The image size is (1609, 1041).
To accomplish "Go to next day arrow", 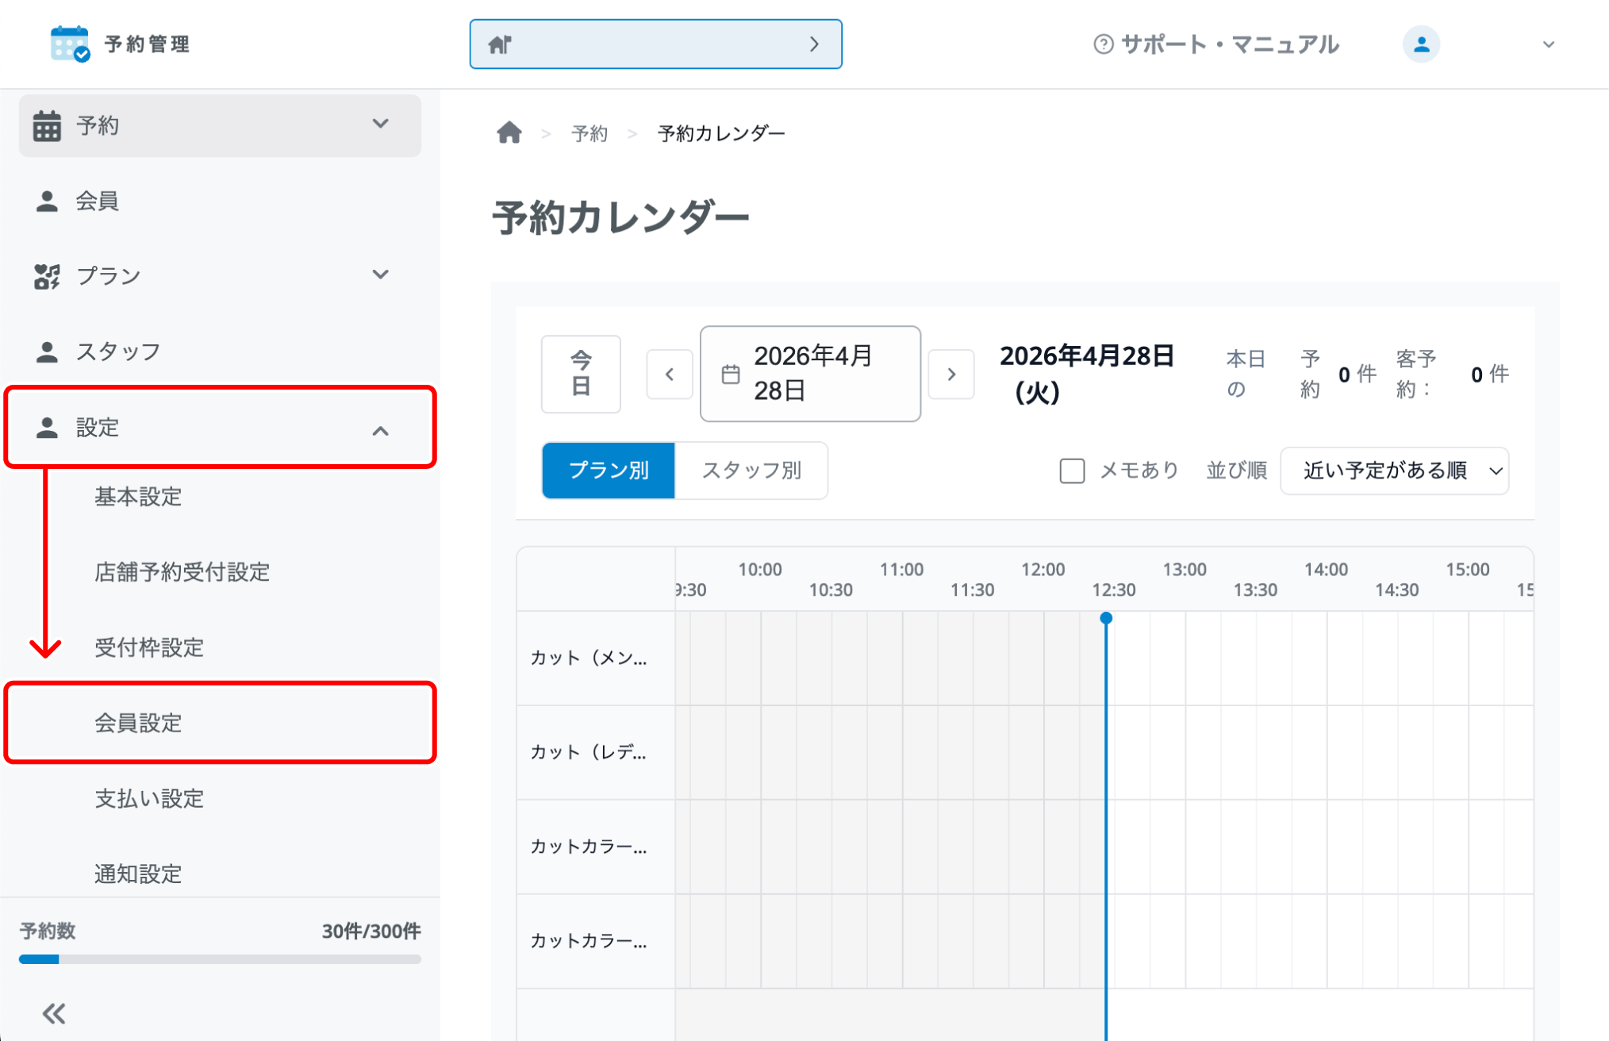I will 951,374.
